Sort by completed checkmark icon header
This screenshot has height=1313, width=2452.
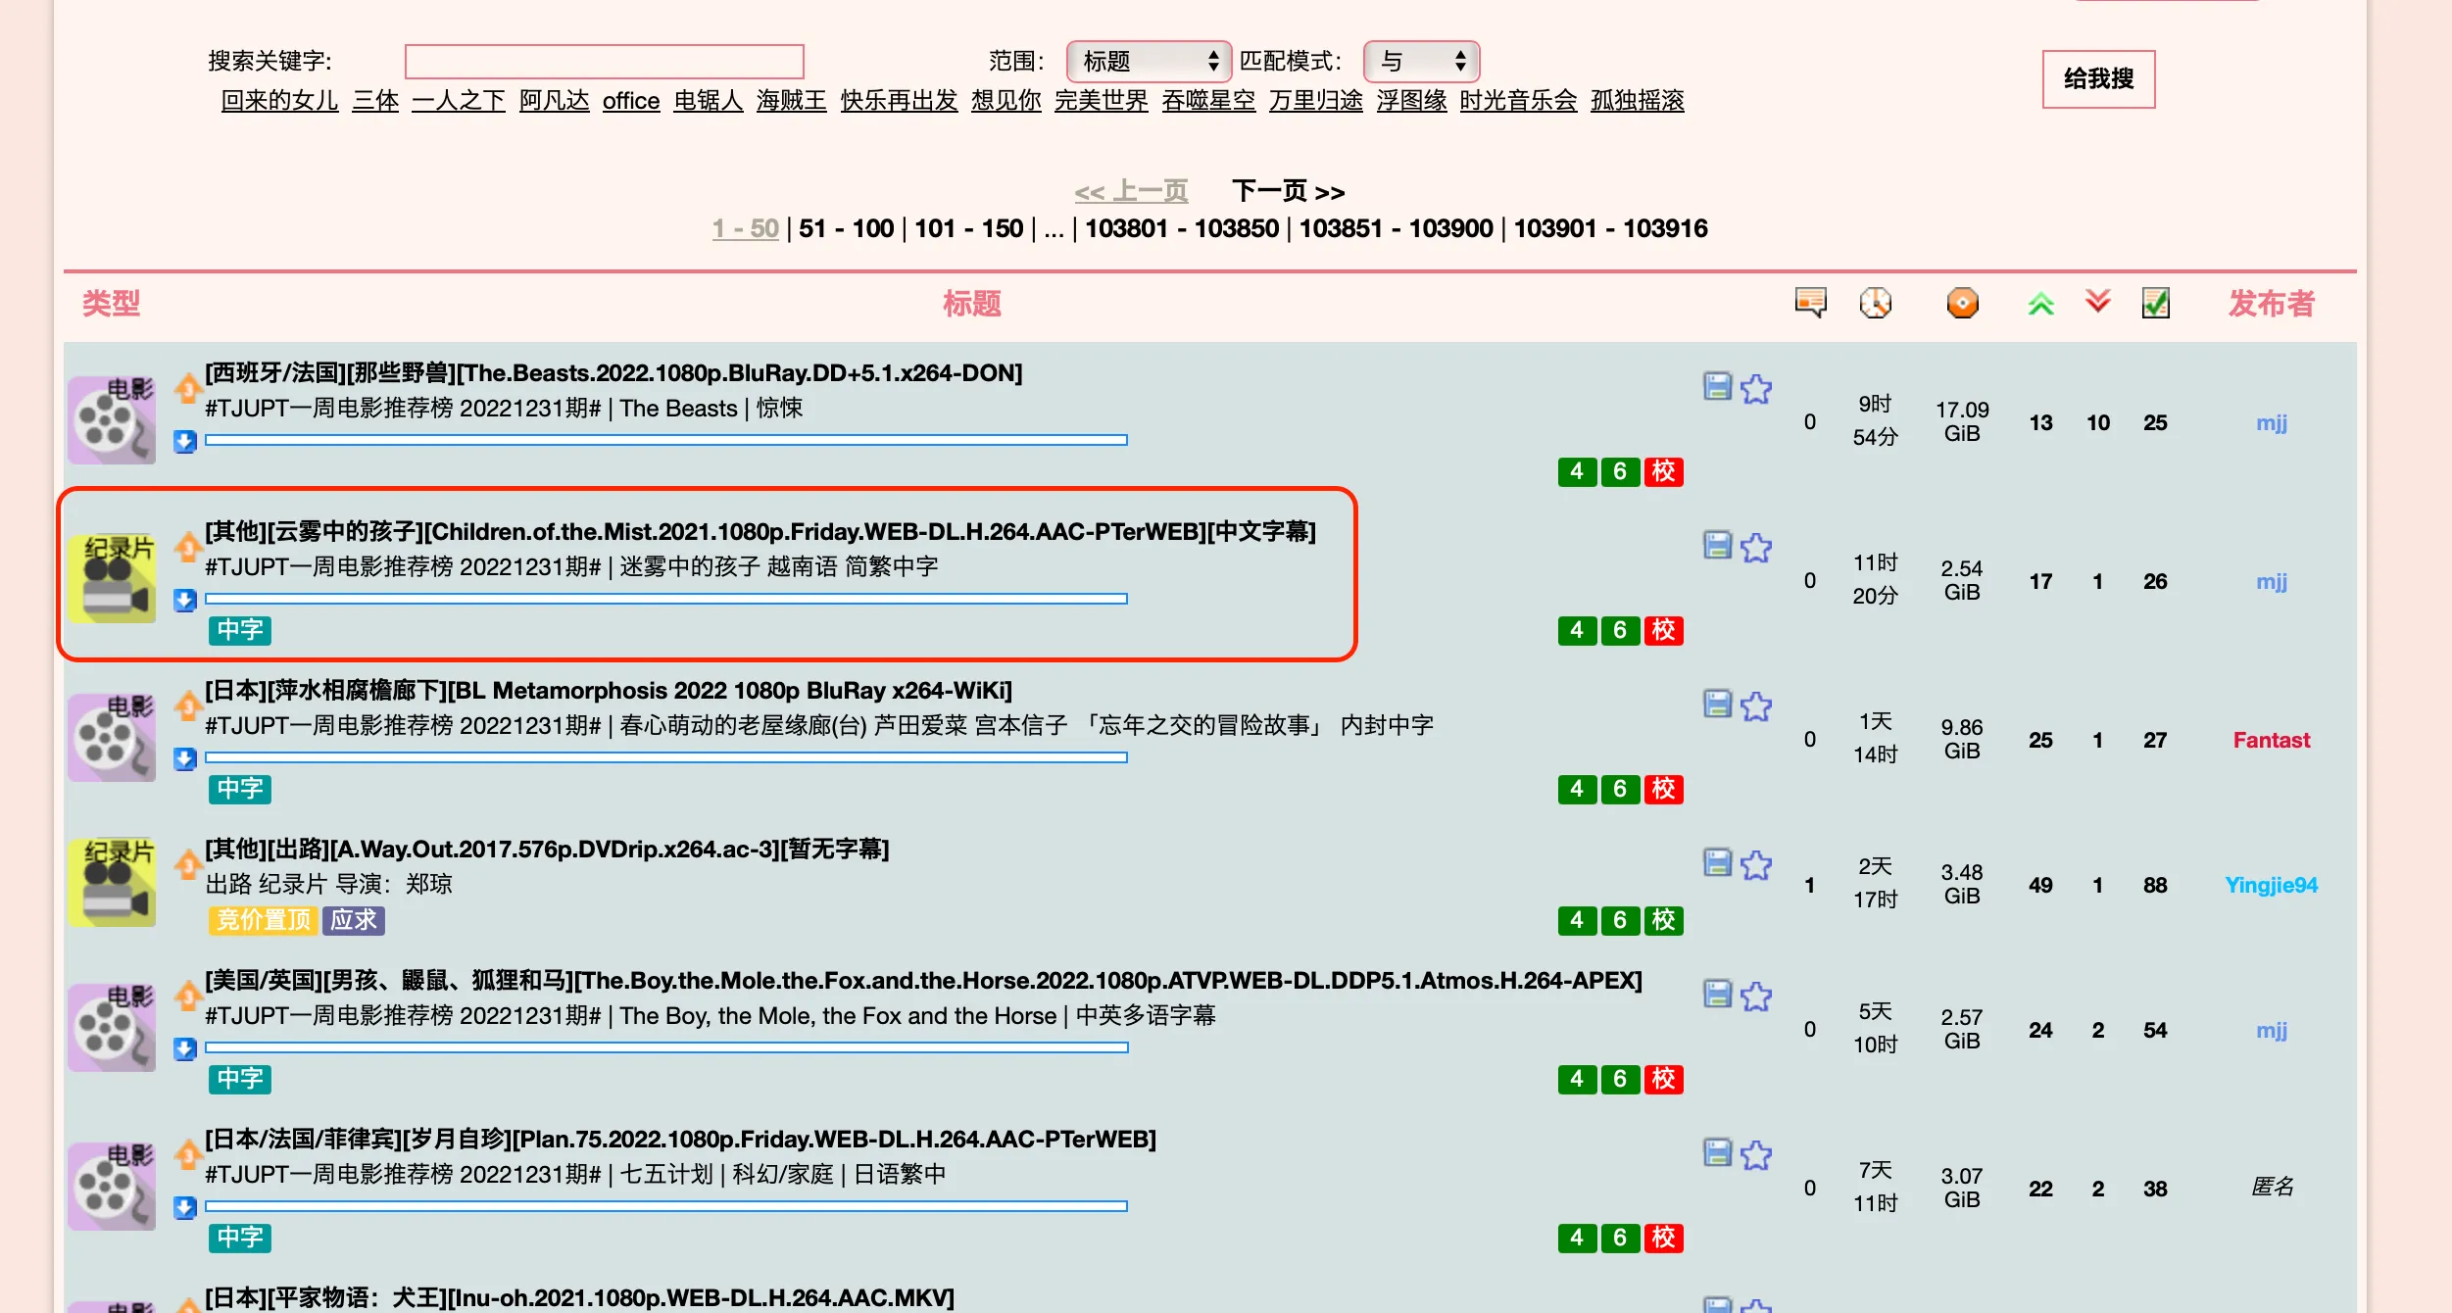2155,302
